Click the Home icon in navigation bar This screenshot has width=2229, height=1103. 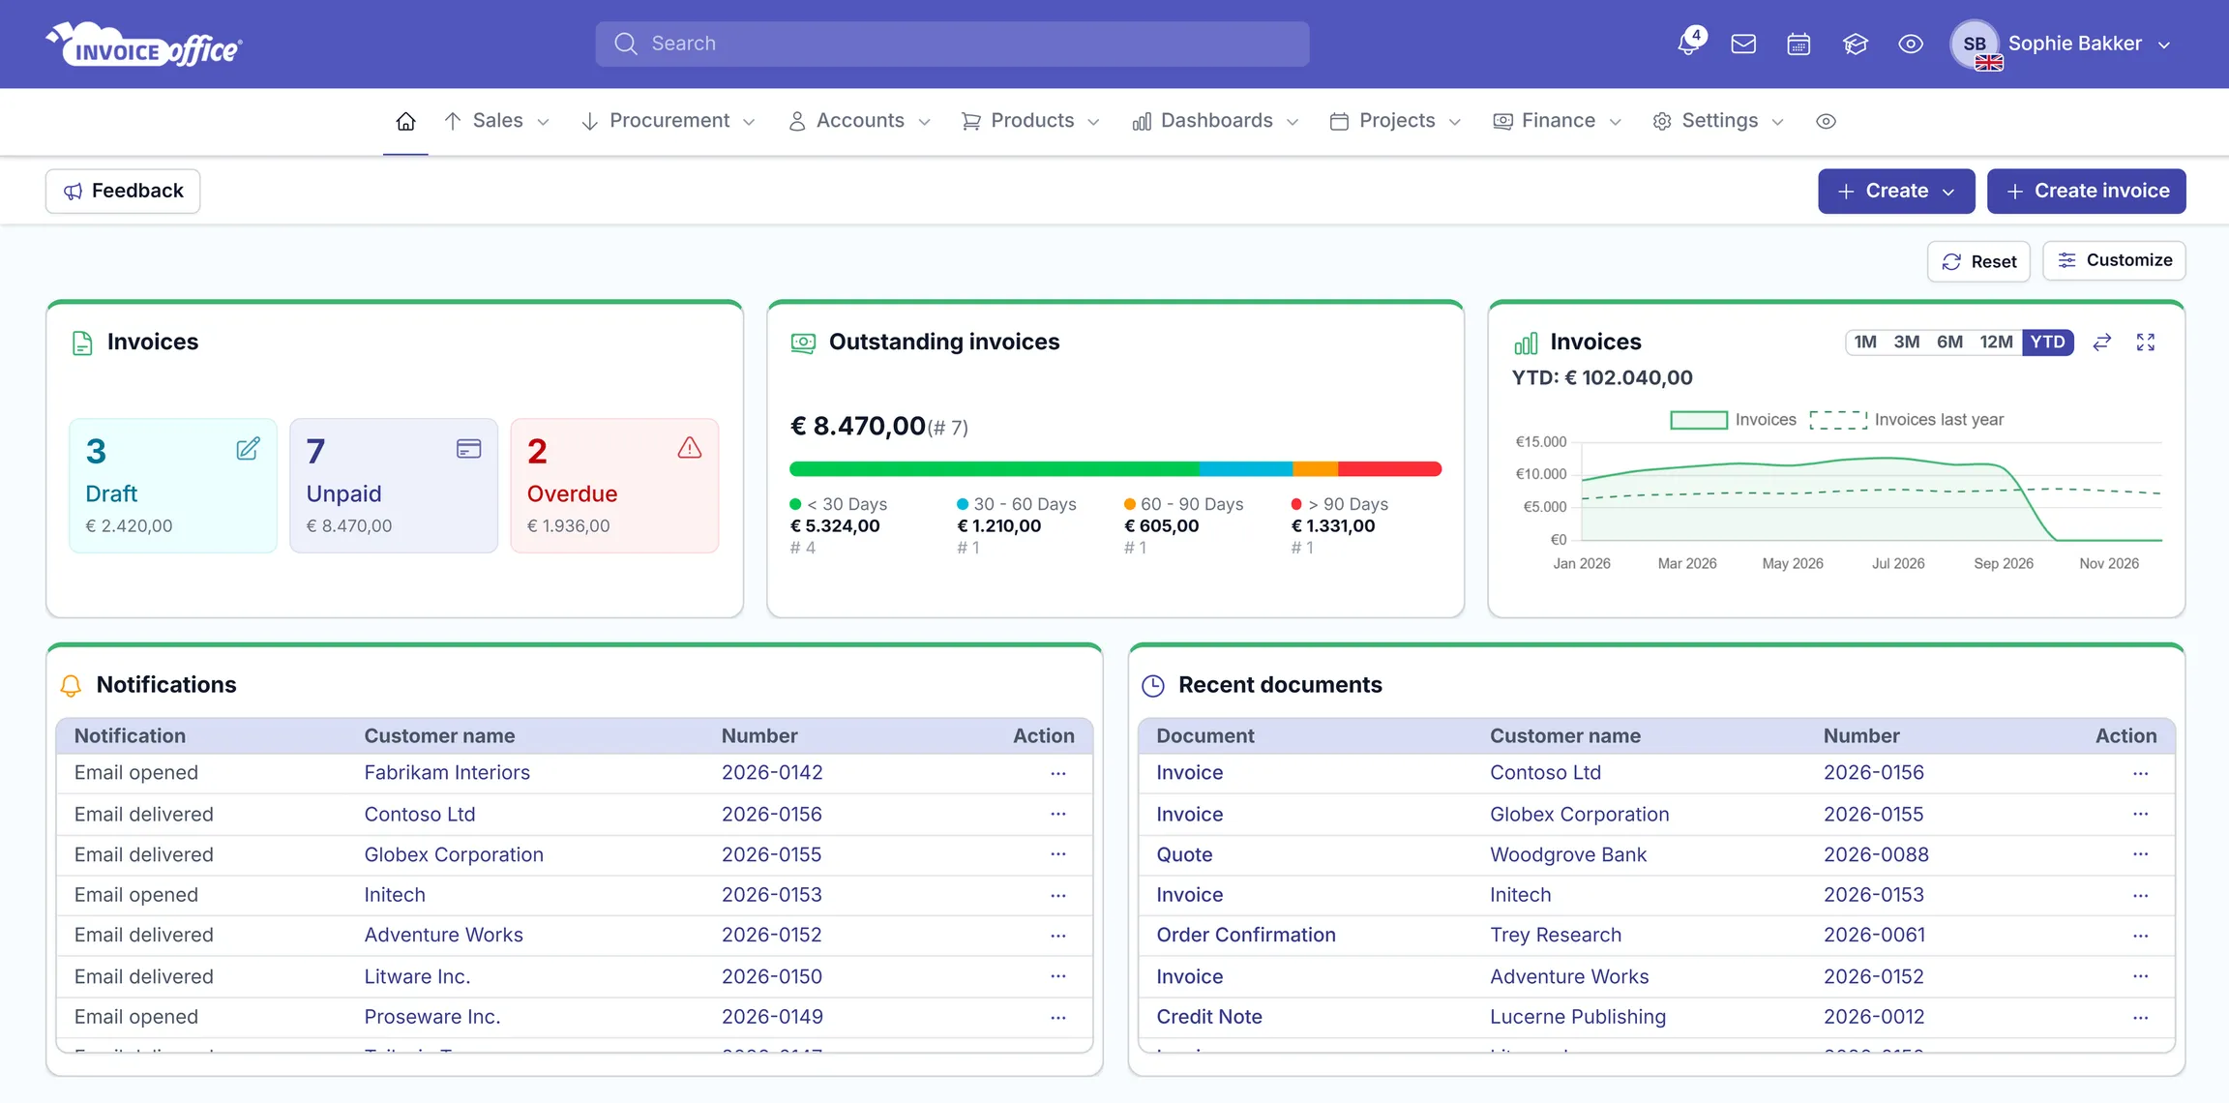tap(405, 121)
